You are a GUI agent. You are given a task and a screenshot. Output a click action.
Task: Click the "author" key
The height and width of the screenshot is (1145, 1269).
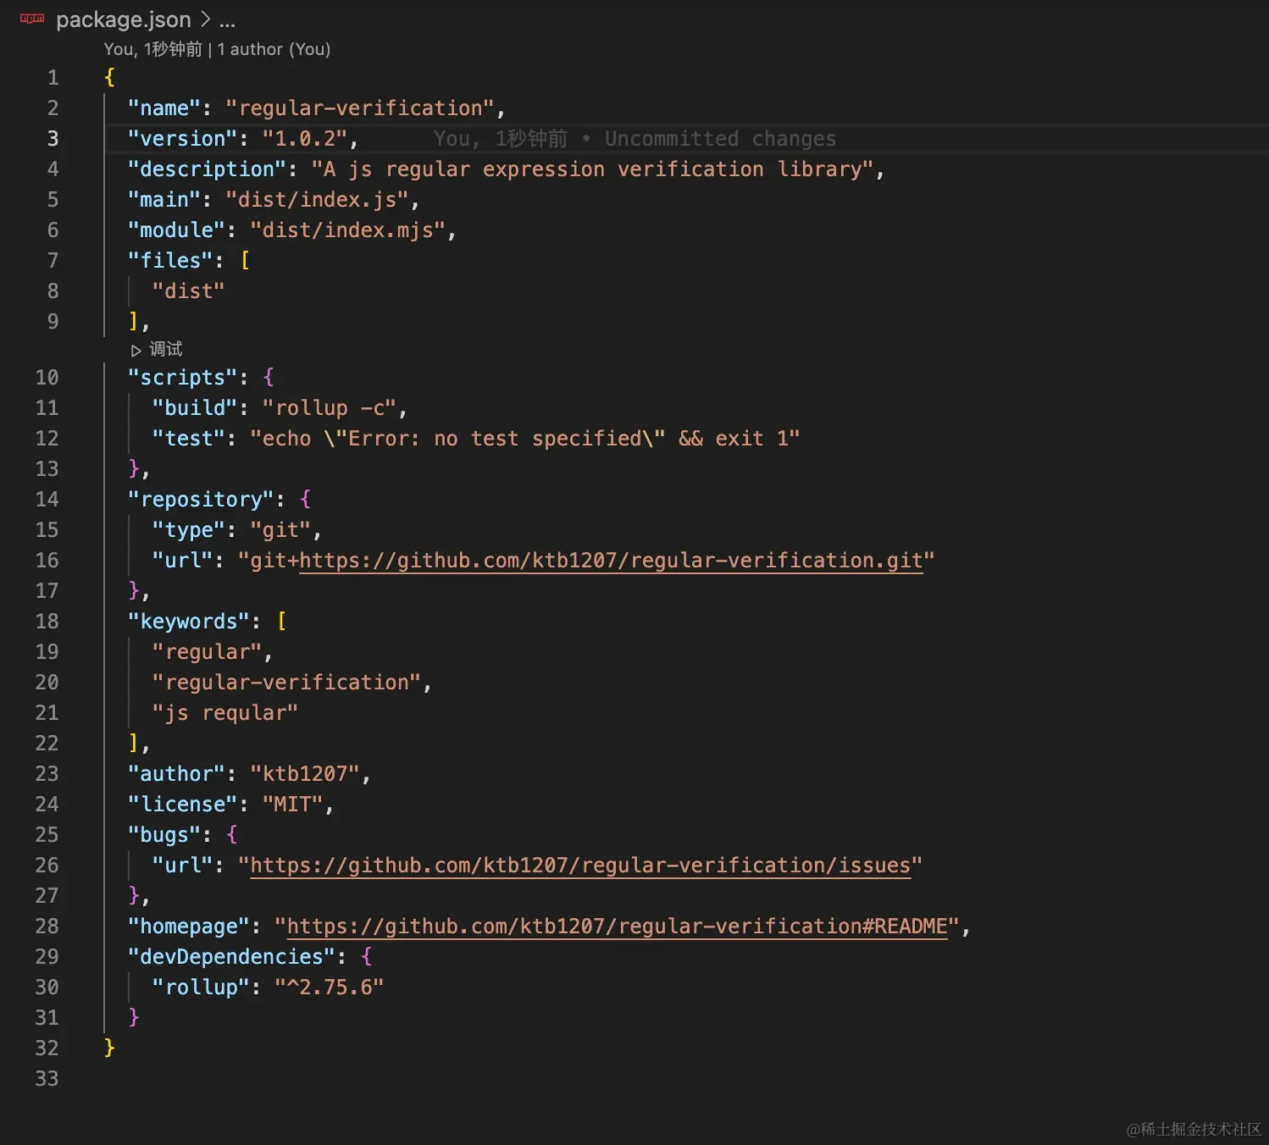[x=176, y=774]
